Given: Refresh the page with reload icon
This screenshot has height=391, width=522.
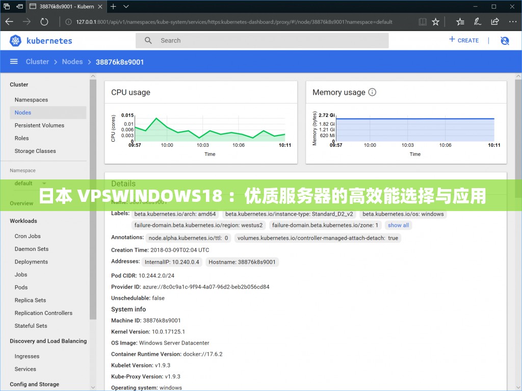Looking at the screenshot, I should (44, 22).
